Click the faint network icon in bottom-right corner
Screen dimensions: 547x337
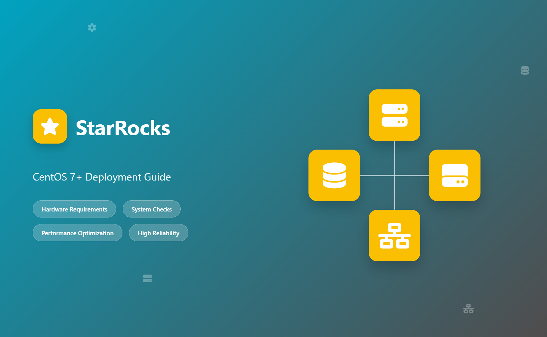(x=468, y=309)
